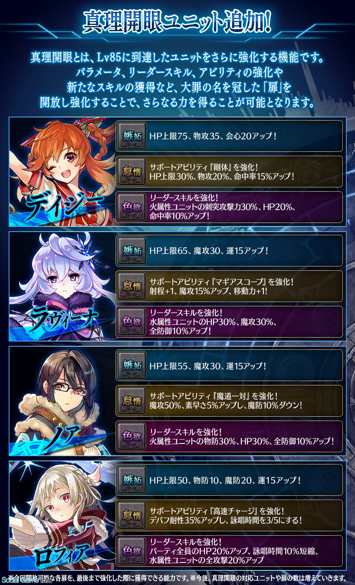Image resolution: width=355 pixels, height=585 pixels.
Task: Click Noah's 色欲 door icon
Action: tap(132, 436)
